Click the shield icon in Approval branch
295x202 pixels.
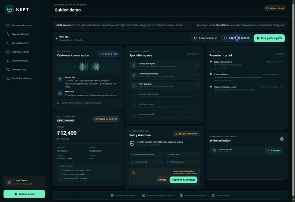click(225, 38)
